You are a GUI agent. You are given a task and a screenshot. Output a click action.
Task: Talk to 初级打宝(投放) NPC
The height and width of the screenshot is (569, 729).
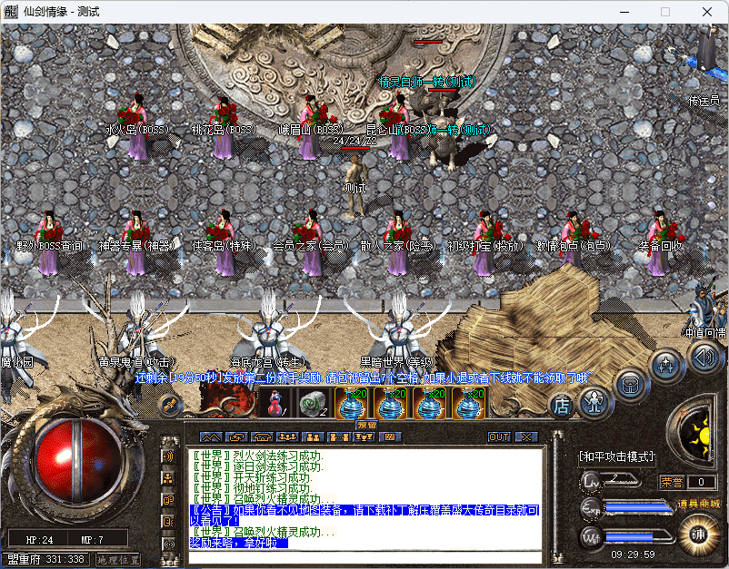tap(484, 243)
